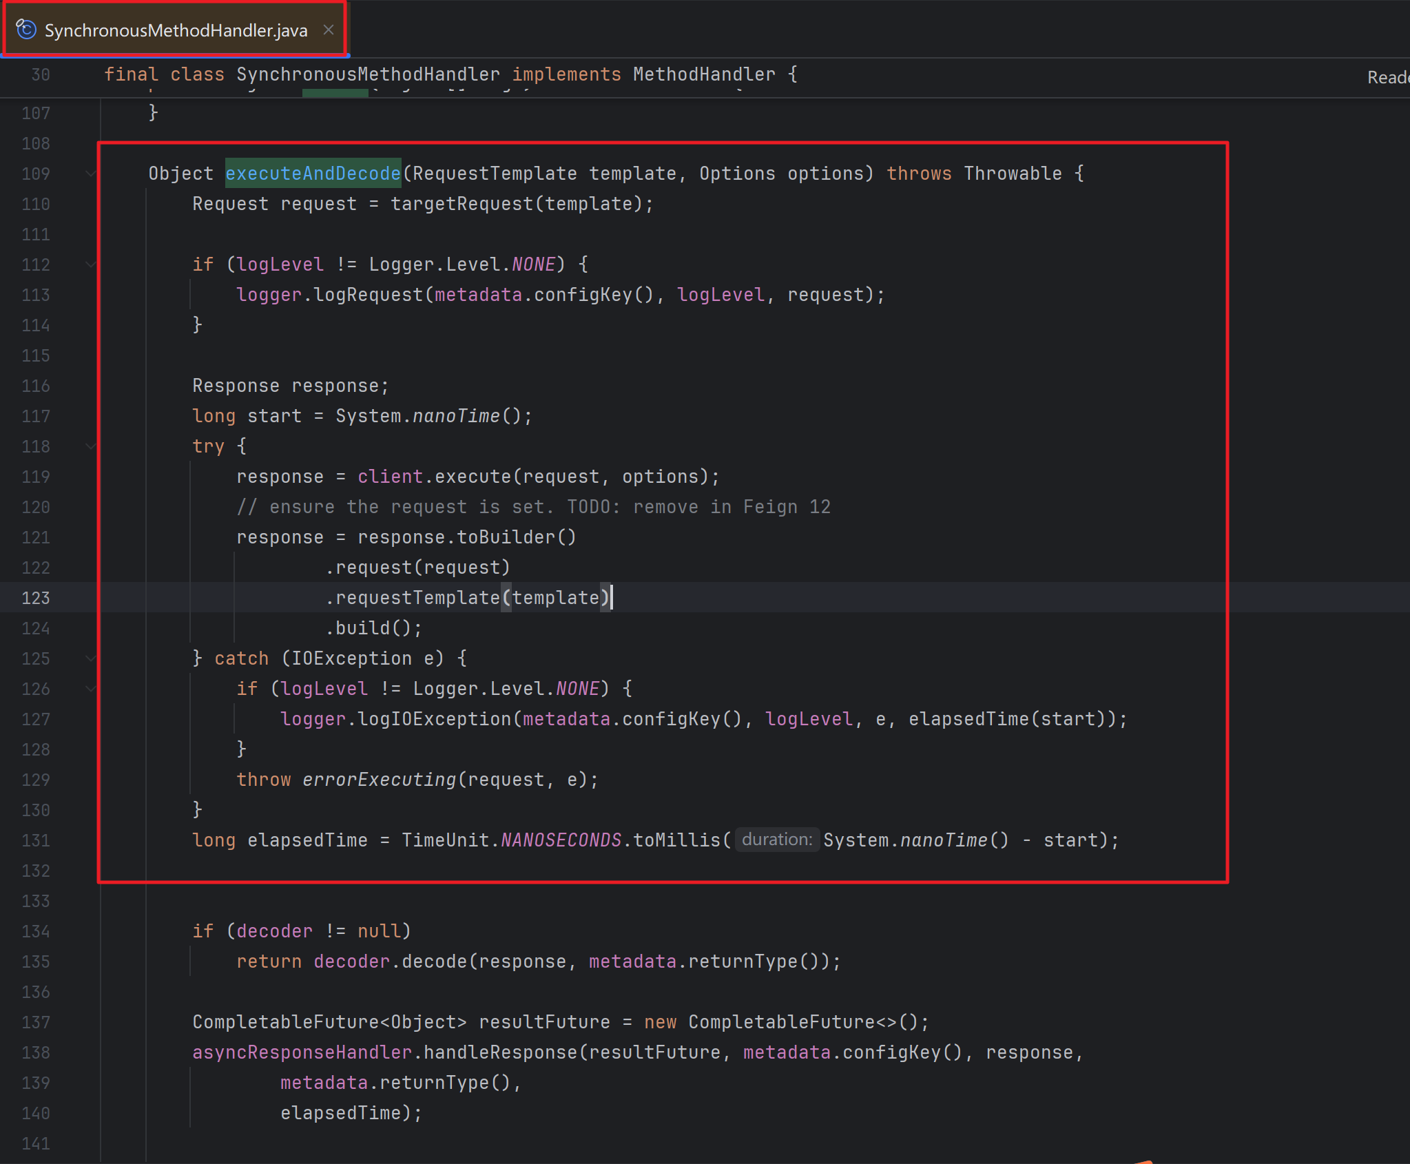This screenshot has height=1164, width=1410.
Task: Click .request(request) on line 122
Action: [417, 568]
